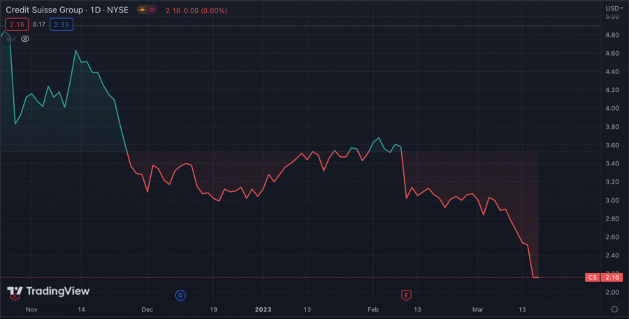The image size is (629, 319).
Task: Click the 0.00 (0.00%) price change text
Action: point(205,10)
